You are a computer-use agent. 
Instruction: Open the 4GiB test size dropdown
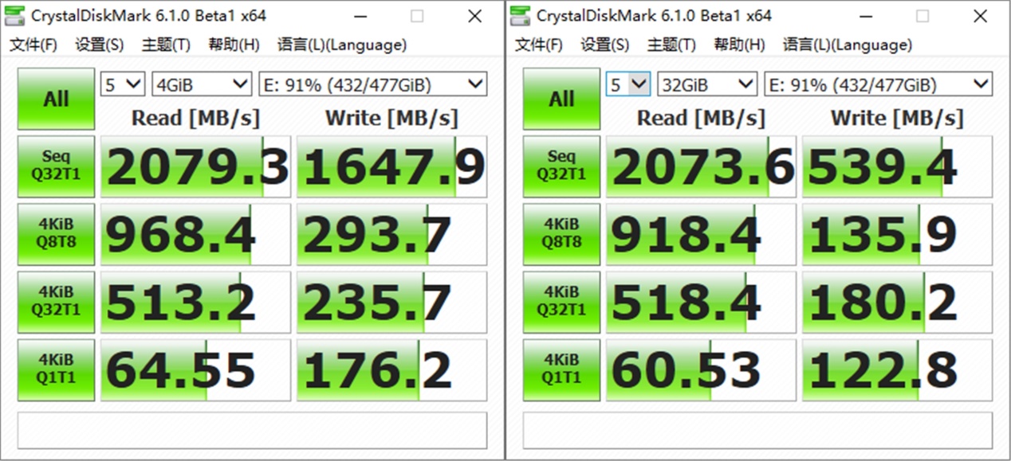pos(202,84)
